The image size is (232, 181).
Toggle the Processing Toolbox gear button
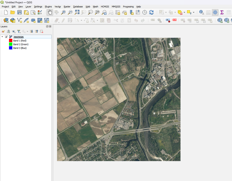point(215,13)
